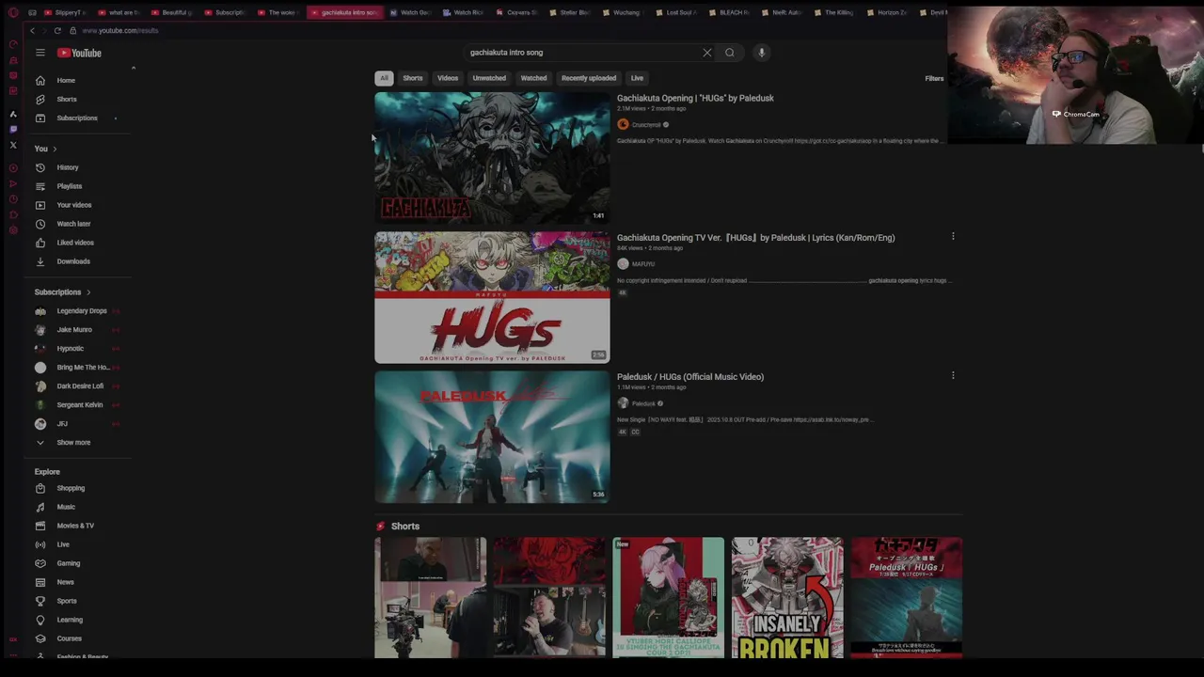Click the YouTube logo

click(x=79, y=53)
